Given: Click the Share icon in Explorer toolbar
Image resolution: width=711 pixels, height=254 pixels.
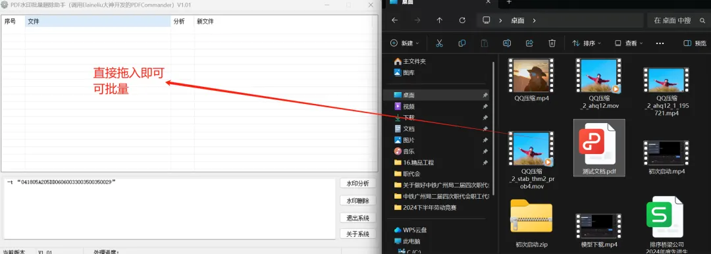Looking at the screenshot, I should (x=529, y=43).
